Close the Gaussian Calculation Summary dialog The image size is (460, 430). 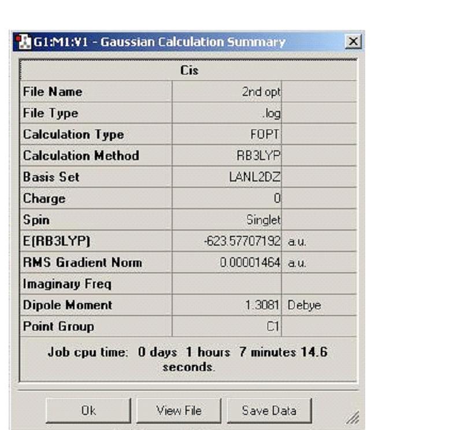point(353,42)
